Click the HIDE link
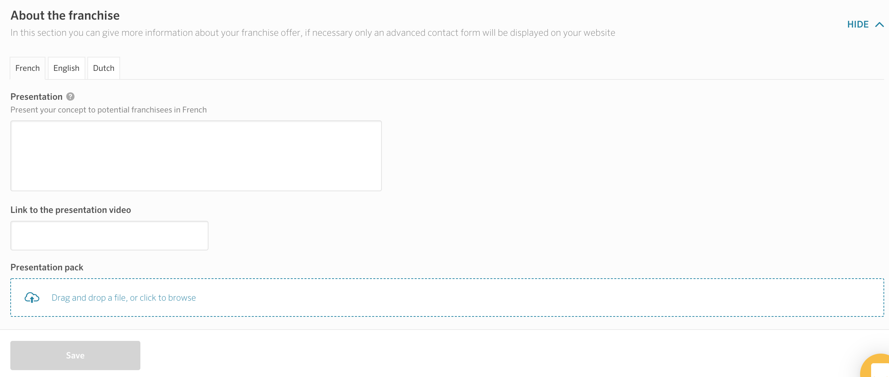889x377 pixels. click(858, 24)
